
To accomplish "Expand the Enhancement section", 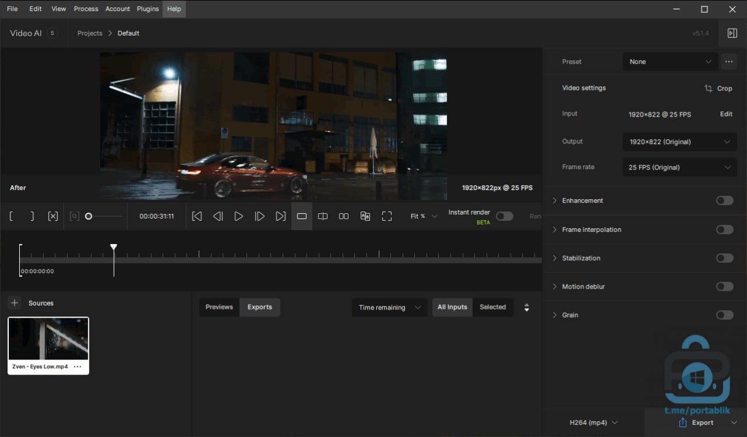I will 555,200.
